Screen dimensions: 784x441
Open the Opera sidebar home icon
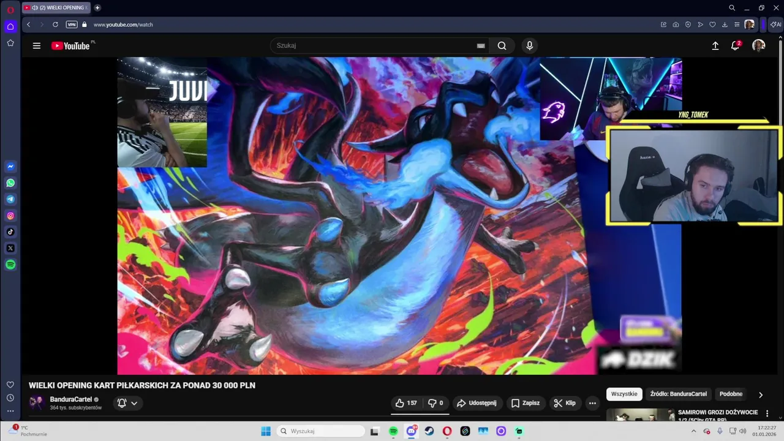click(x=10, y=26)
